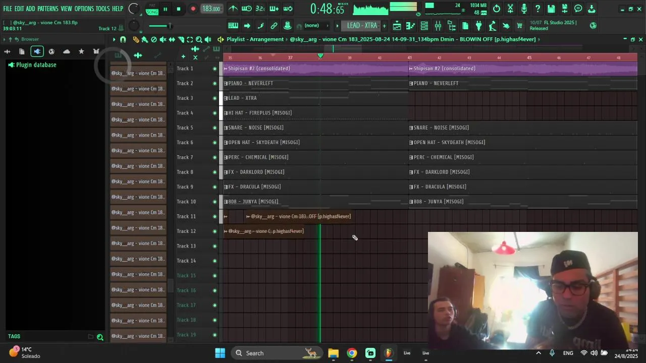646x363 pixels.
Task: Mute Track 3 green toggle
Action: tap(214, 98)
